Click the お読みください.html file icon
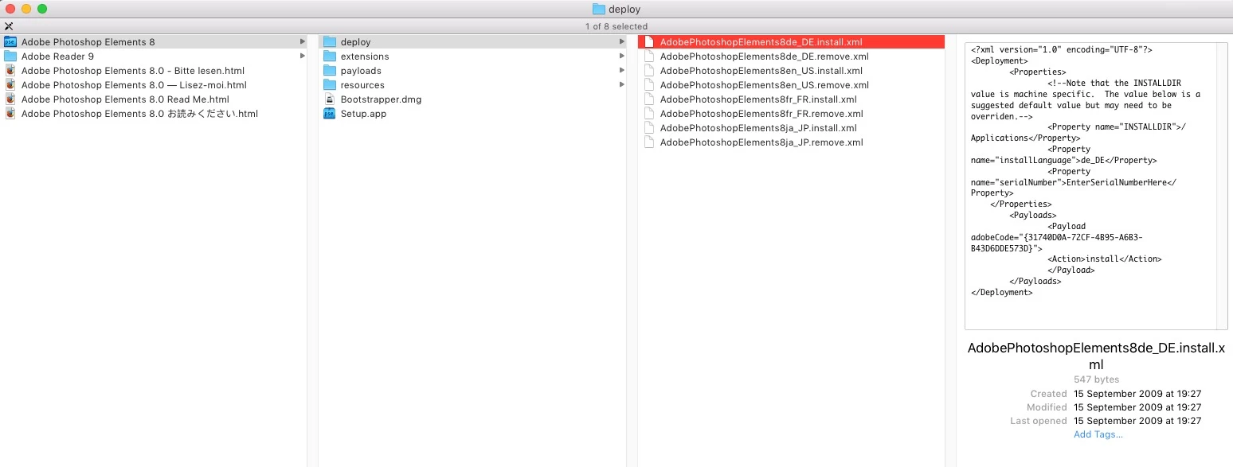 pos(10,114)
